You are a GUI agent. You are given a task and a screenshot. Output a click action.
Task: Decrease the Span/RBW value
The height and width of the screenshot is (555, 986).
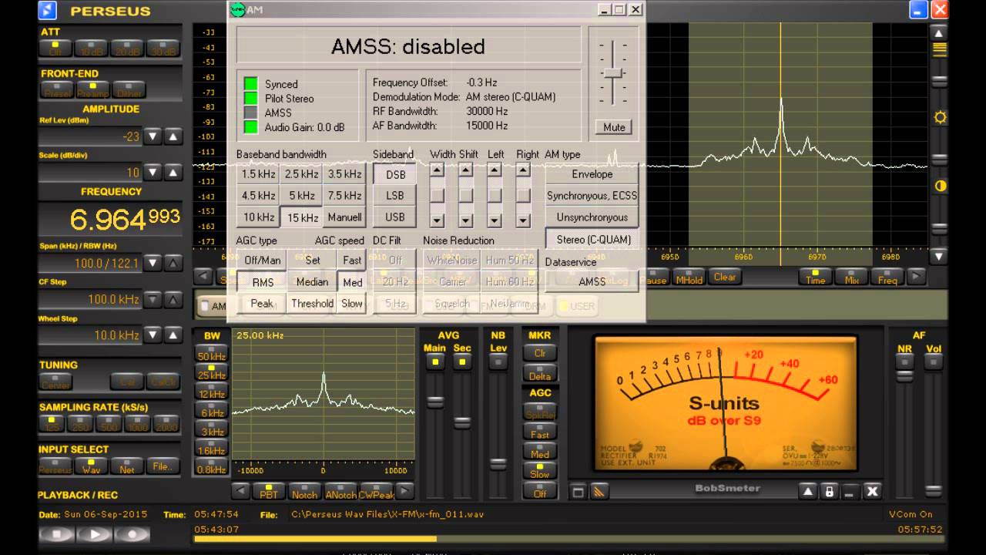[x=153, y=264]
